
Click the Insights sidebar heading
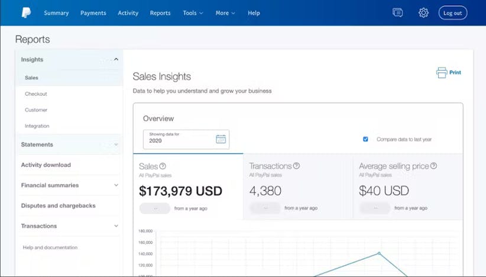(x=33, y=60)
